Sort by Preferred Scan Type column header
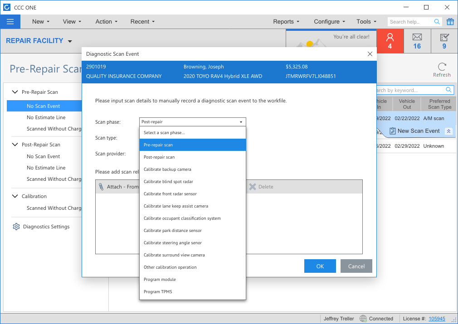The image size is (458, 324). (x=439, y=104)
